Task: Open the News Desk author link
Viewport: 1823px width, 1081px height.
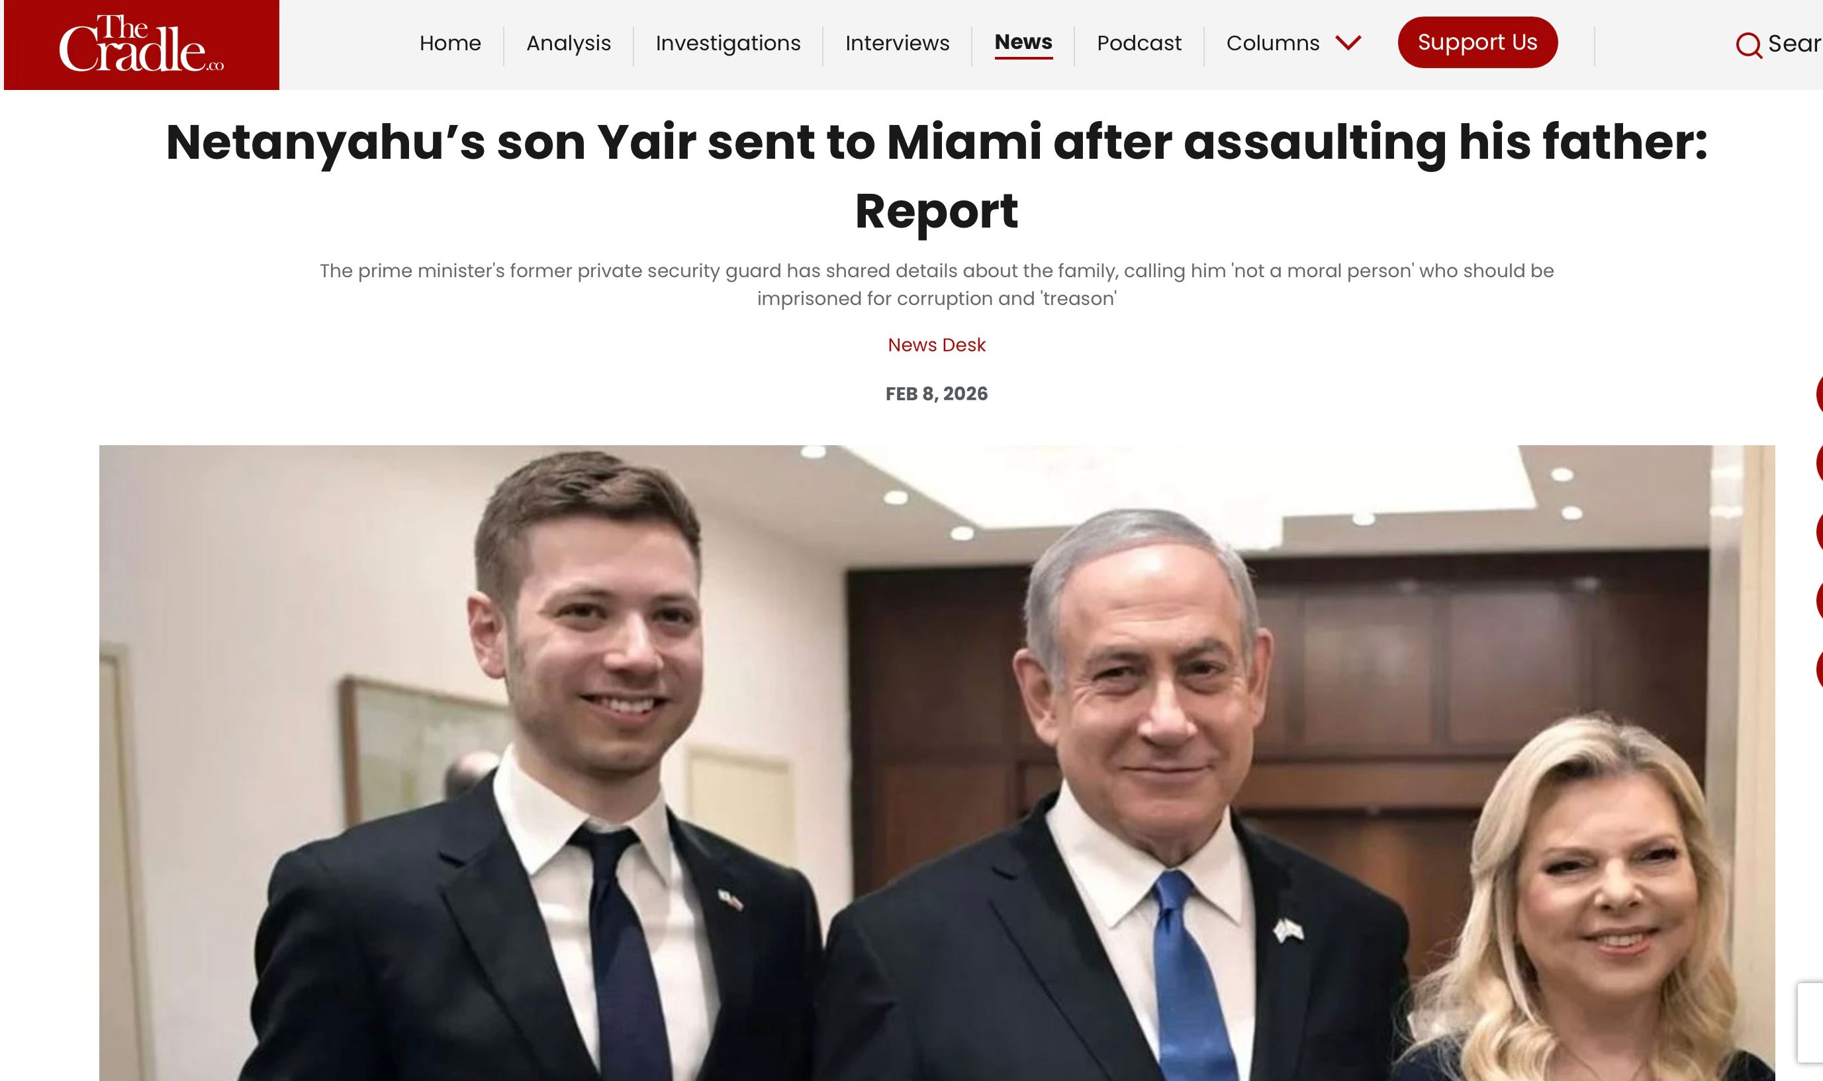Action: [936, 345]
